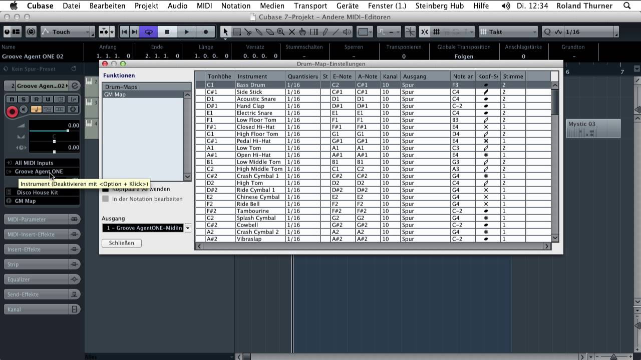Expand the MIDI-Parameter inspector section
The height and width of the screenshot is (360, 641).
tap(42, 219)
